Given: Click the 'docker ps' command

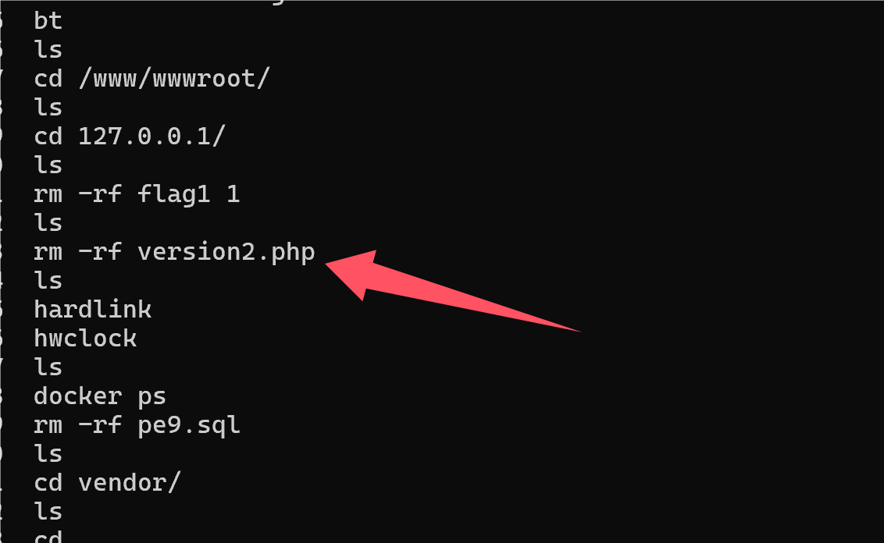Looking at the screenshot, I should click(x=100, y=396).
